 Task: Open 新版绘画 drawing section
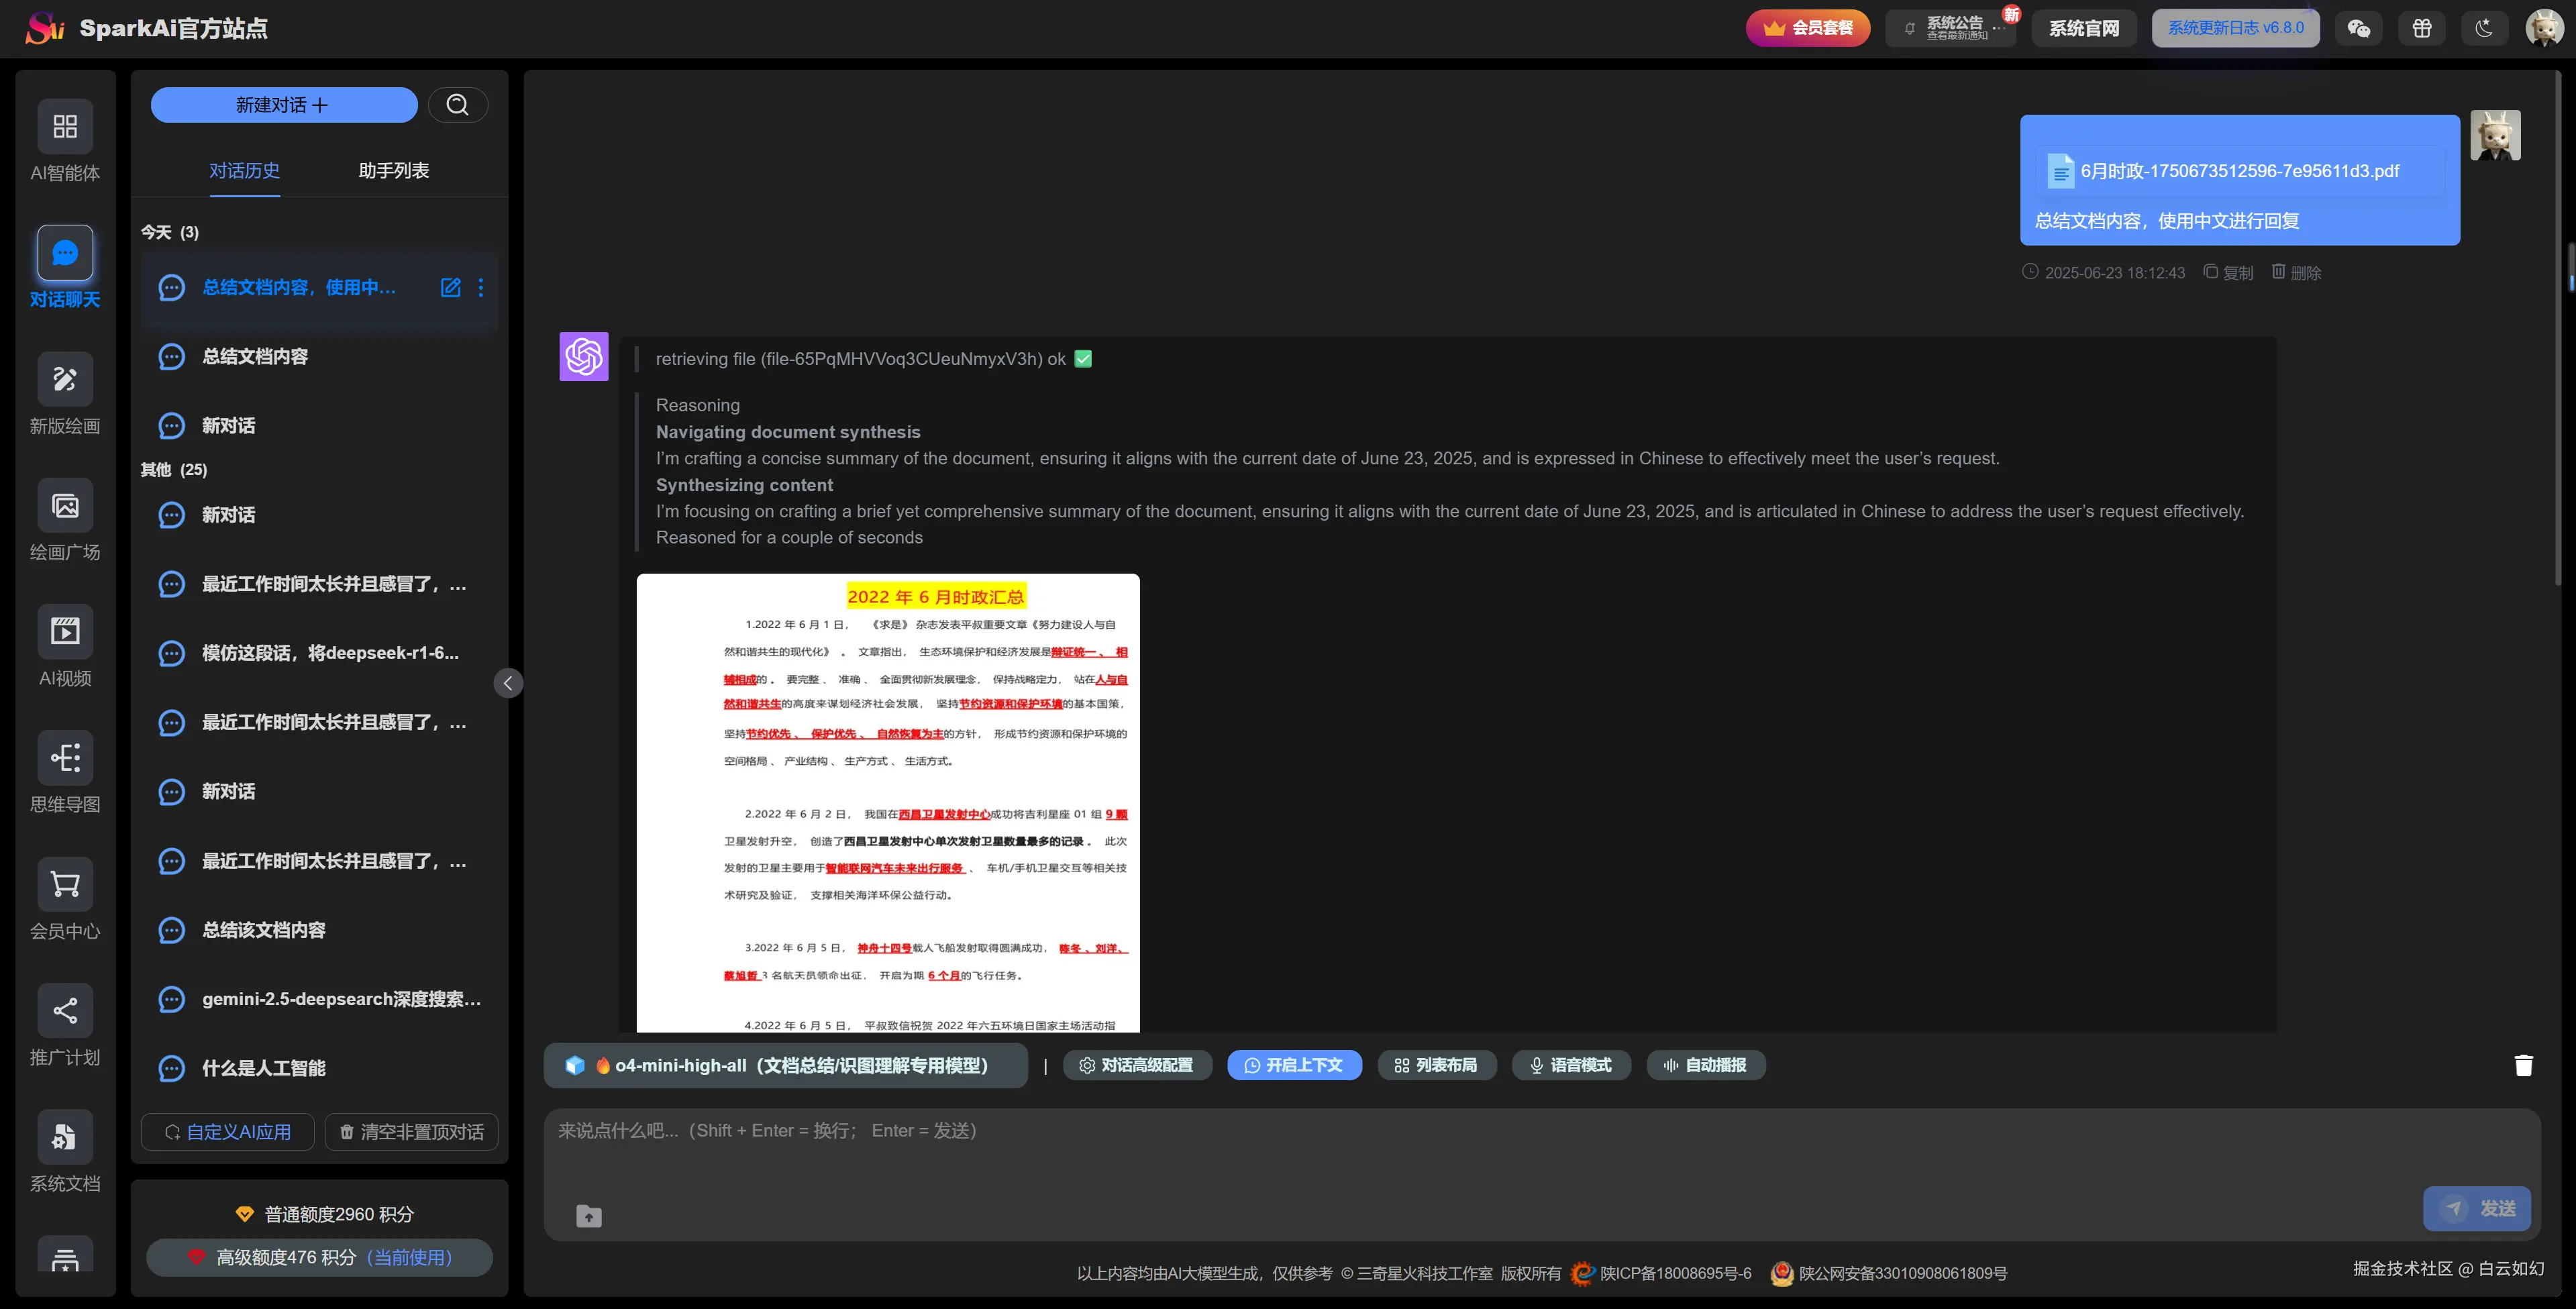[x=65, y=380]
